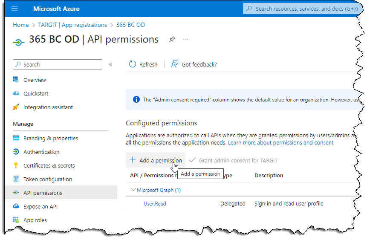367x243 pixels.
Task: Click the sidebar Search field
Action: coord(58,64)
